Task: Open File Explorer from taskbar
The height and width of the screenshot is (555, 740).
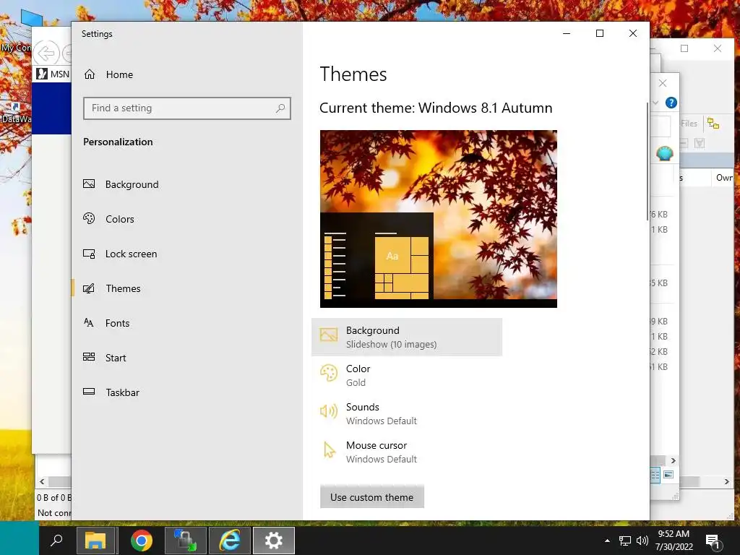Action: click(x=95, y=541)
